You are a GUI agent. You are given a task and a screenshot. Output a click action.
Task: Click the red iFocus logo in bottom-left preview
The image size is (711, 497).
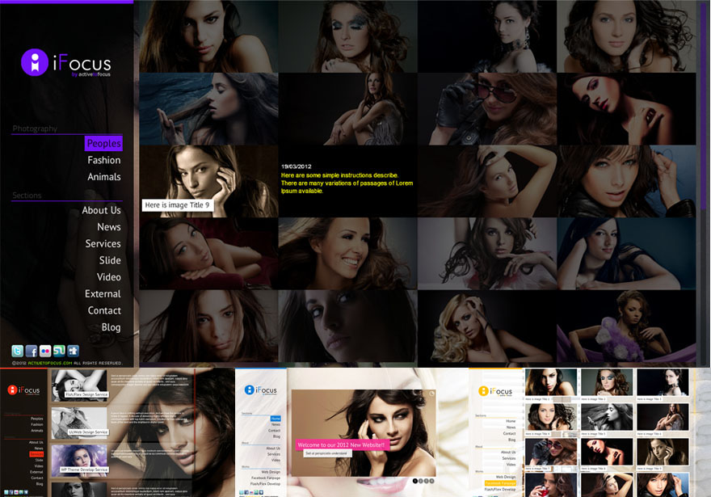(x=12, y=390)
